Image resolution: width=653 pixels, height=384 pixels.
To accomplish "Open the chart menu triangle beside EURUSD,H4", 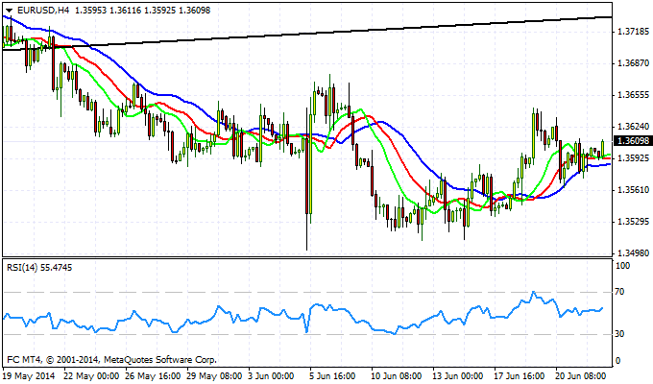I will tap(10, 11).
